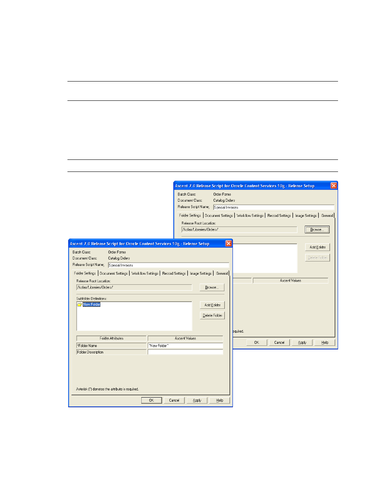Open Folder Settings tab in back window
Screen dimensions: 383x496
pos(190,215)
